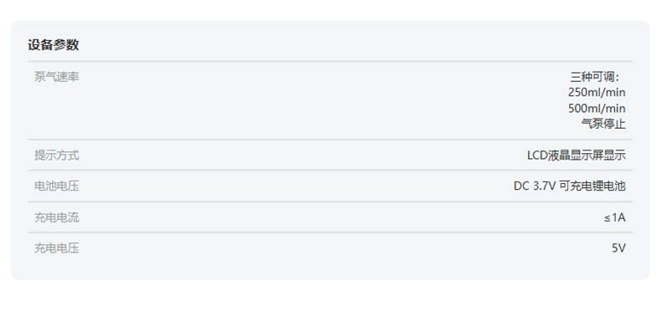Click the 充电电压 table row
This screenshot has width=661, height=321.
(330, 248)
